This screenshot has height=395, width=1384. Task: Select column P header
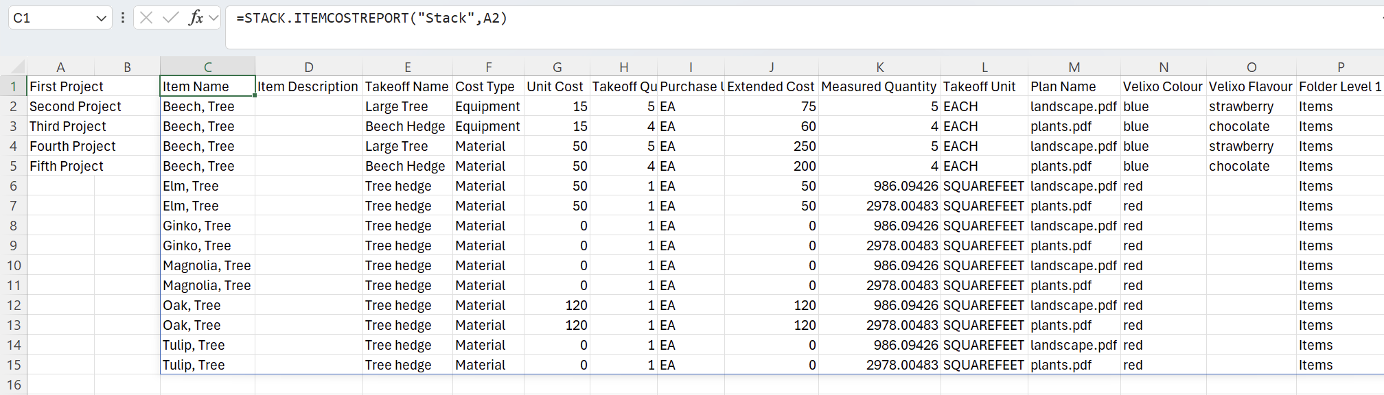point(1340,67)
